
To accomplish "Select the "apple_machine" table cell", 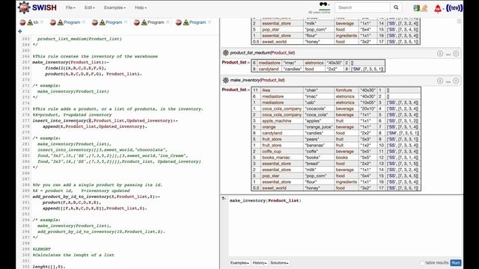I will click(282, 121).
